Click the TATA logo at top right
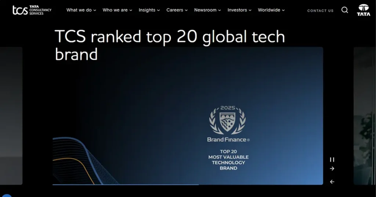Image resolution: width=376 pixels, height=197 pixels. tap(364, 10)
